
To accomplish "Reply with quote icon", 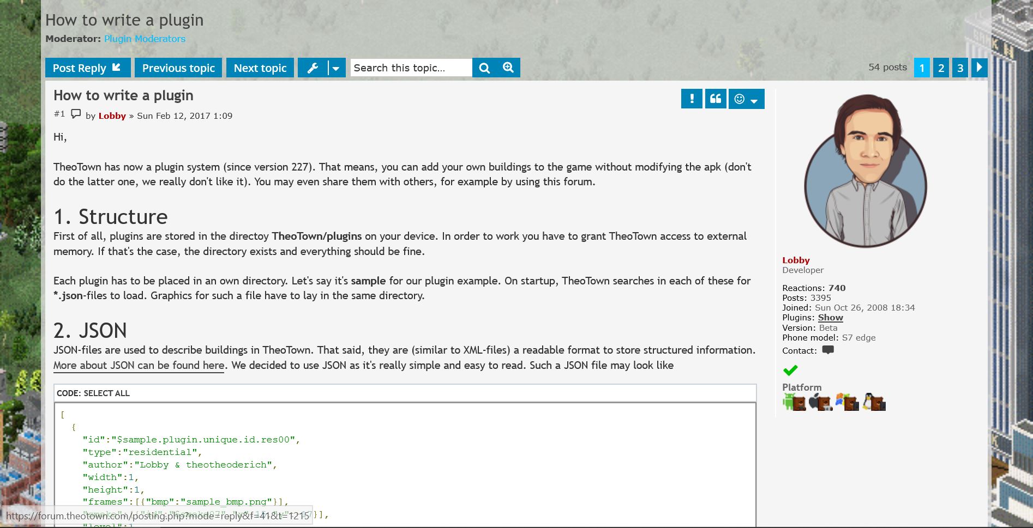I will point(716,99).
